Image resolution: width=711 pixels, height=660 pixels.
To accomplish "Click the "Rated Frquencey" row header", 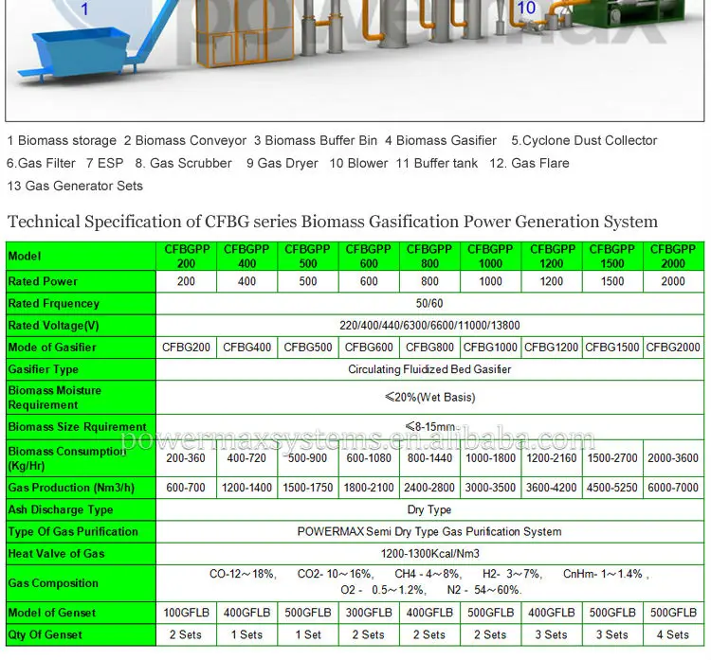I will (x=81, y=304).
